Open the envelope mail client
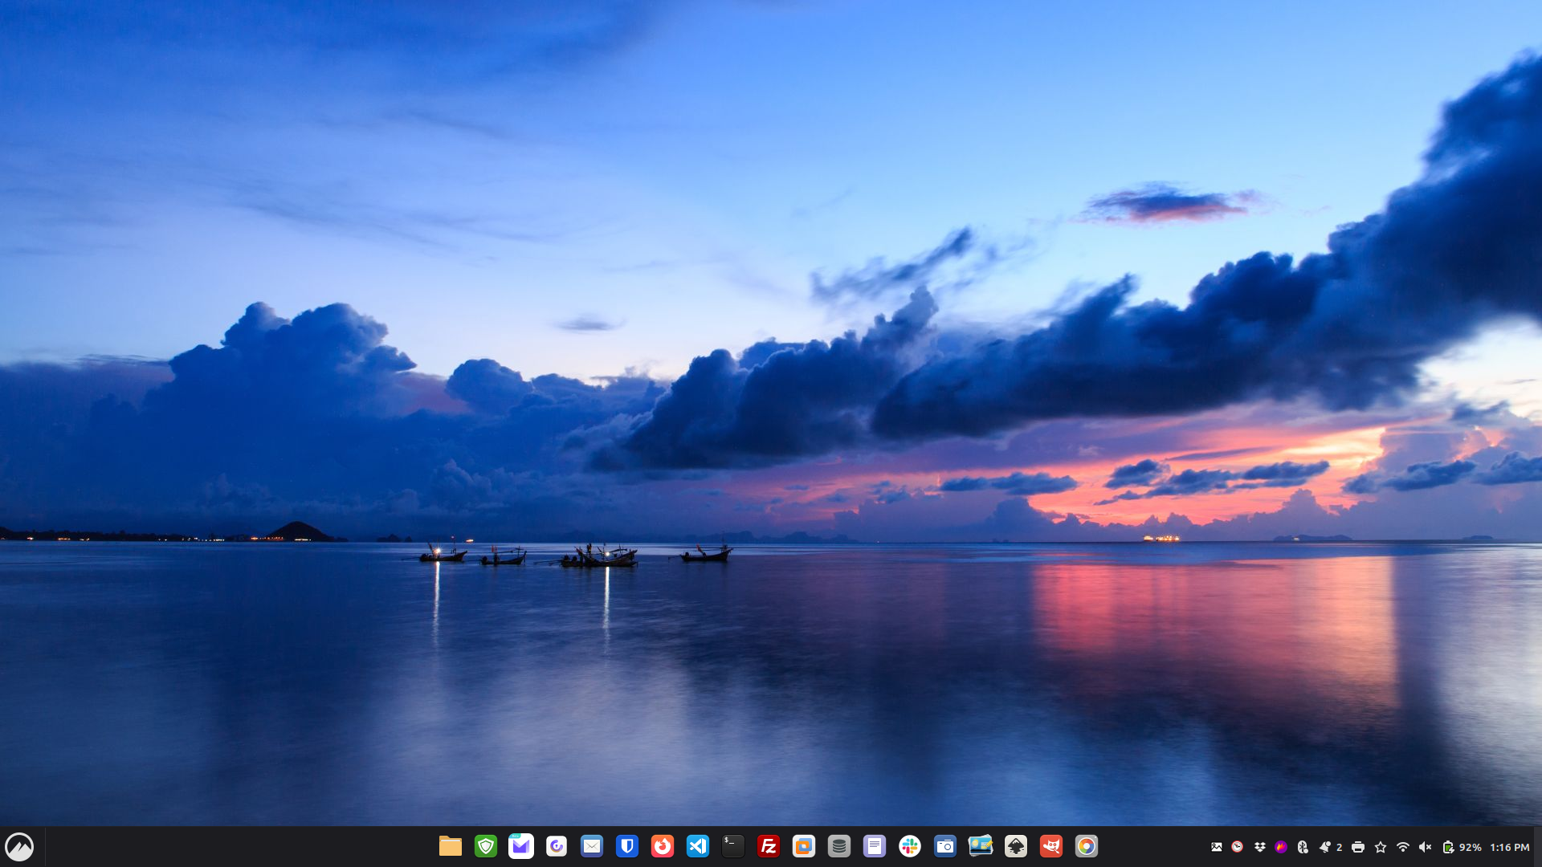The width and height of the screenshot is (1542, 867). tap(591, 846)
